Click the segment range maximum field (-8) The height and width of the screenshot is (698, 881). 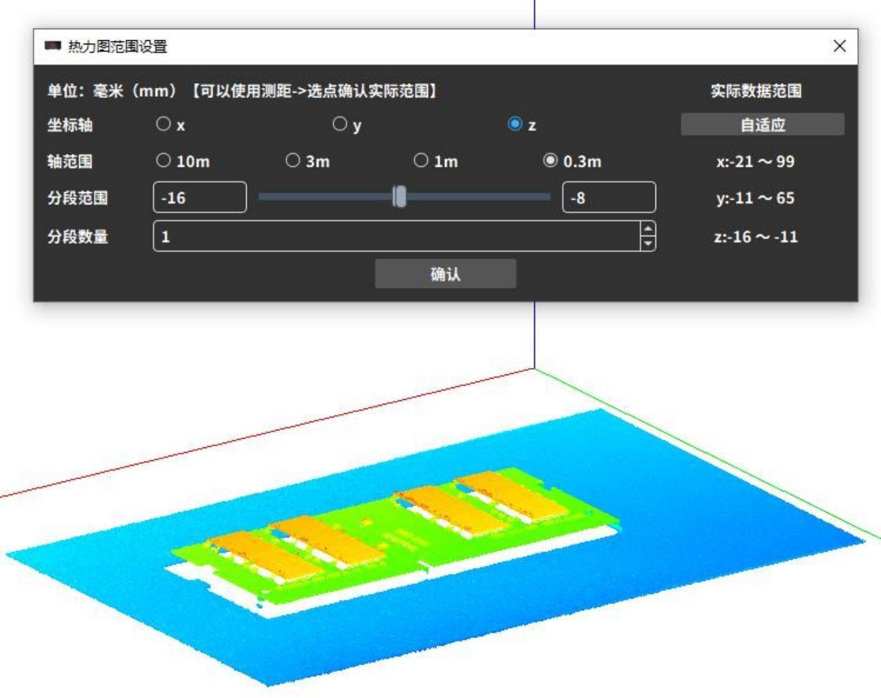(608, 197)
